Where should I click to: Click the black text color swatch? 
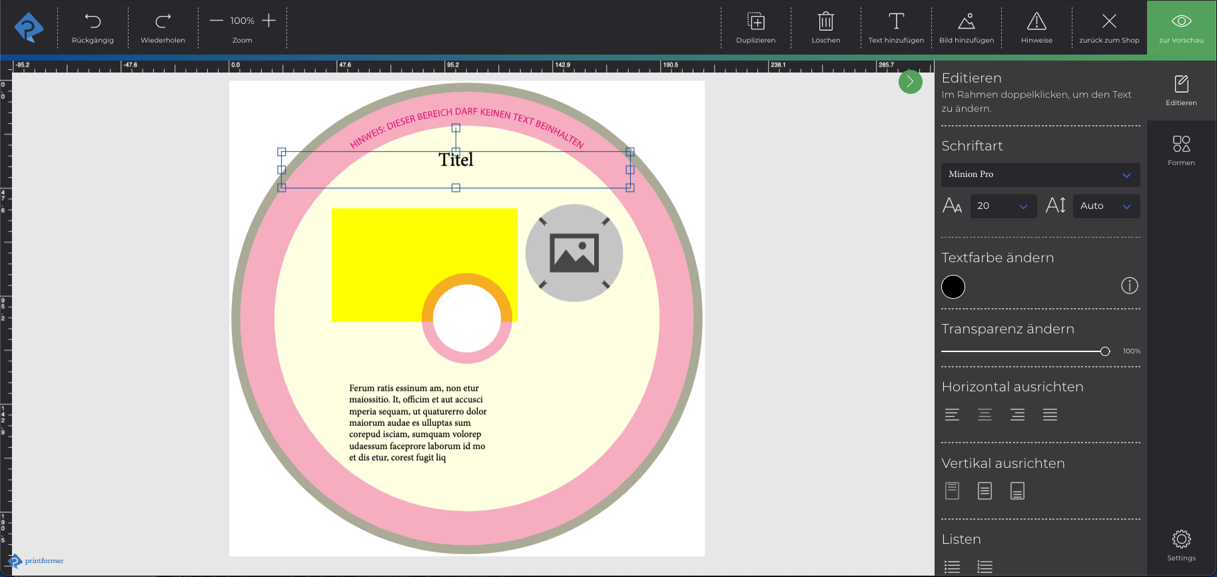point(953,287)
